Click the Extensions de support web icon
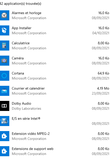This screenshot has width=111, height=161. click(x=5, y=151)
